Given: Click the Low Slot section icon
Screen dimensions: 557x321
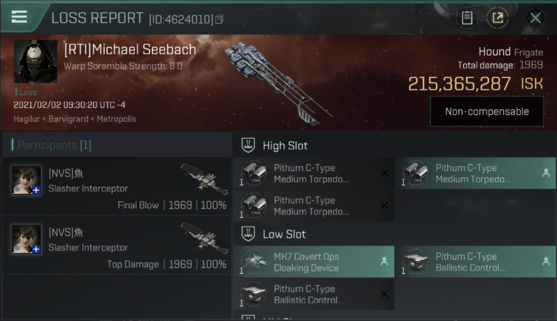Looking at the screenshot, I should pyautogui.click(x=248, y=234).
